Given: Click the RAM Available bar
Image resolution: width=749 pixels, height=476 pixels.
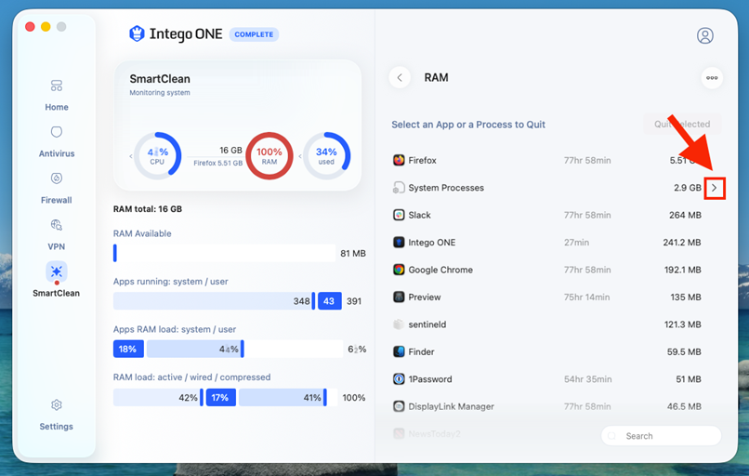Looking at the screenshot, I should [224, 253].
